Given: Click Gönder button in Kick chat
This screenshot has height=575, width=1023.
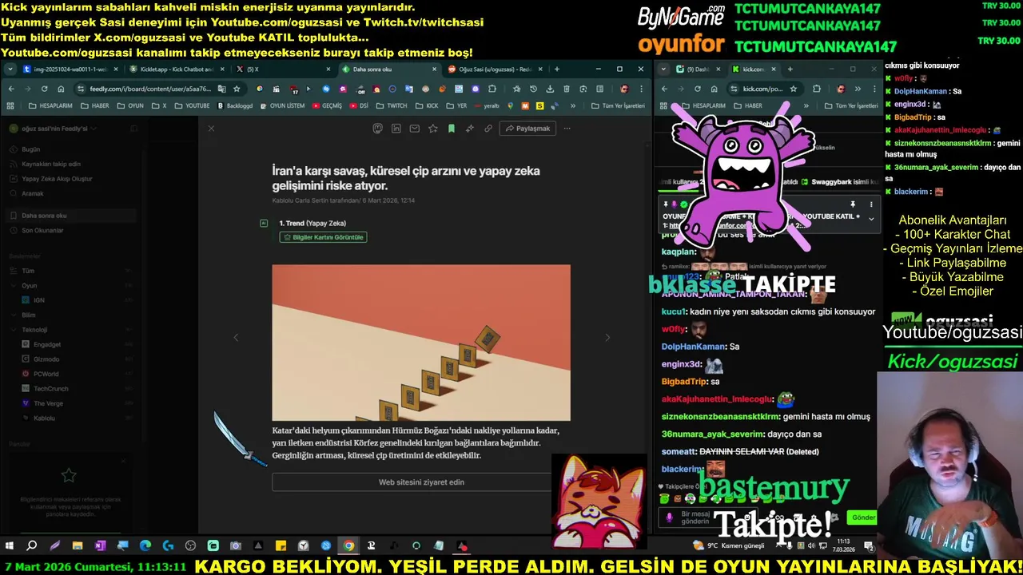Looking at the screenshot, I should pos(863,517).
